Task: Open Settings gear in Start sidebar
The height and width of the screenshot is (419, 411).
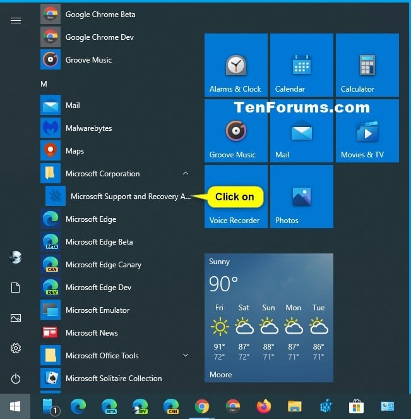Action: [16, 348]
